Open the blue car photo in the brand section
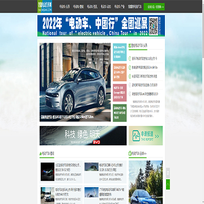Screen dimensions: 204x204 tap(146, 182)
